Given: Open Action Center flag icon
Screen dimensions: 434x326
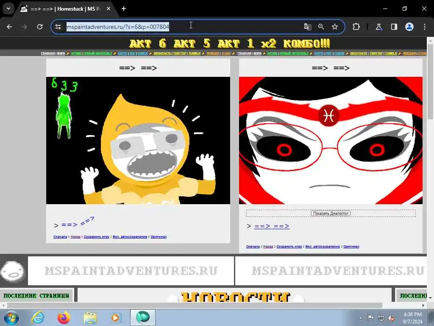Looking at the screenshot, I should [370, 318].
